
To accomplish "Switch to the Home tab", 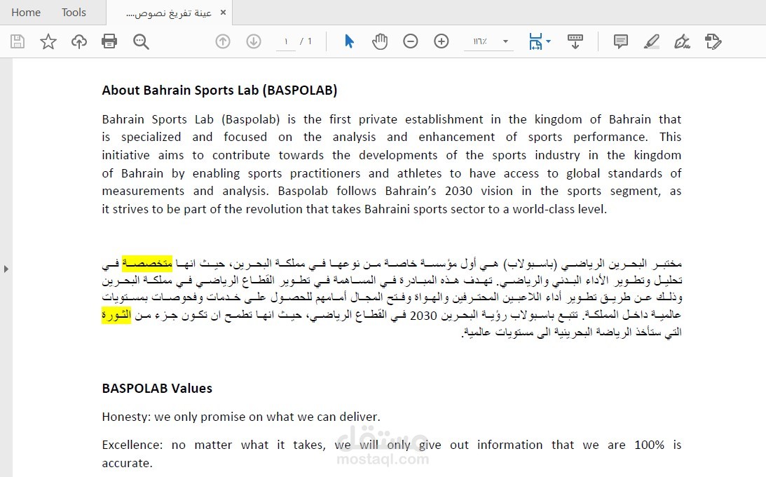I will point(26,12).
